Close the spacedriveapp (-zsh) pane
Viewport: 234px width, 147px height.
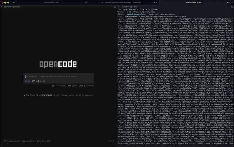coord(119,7)
